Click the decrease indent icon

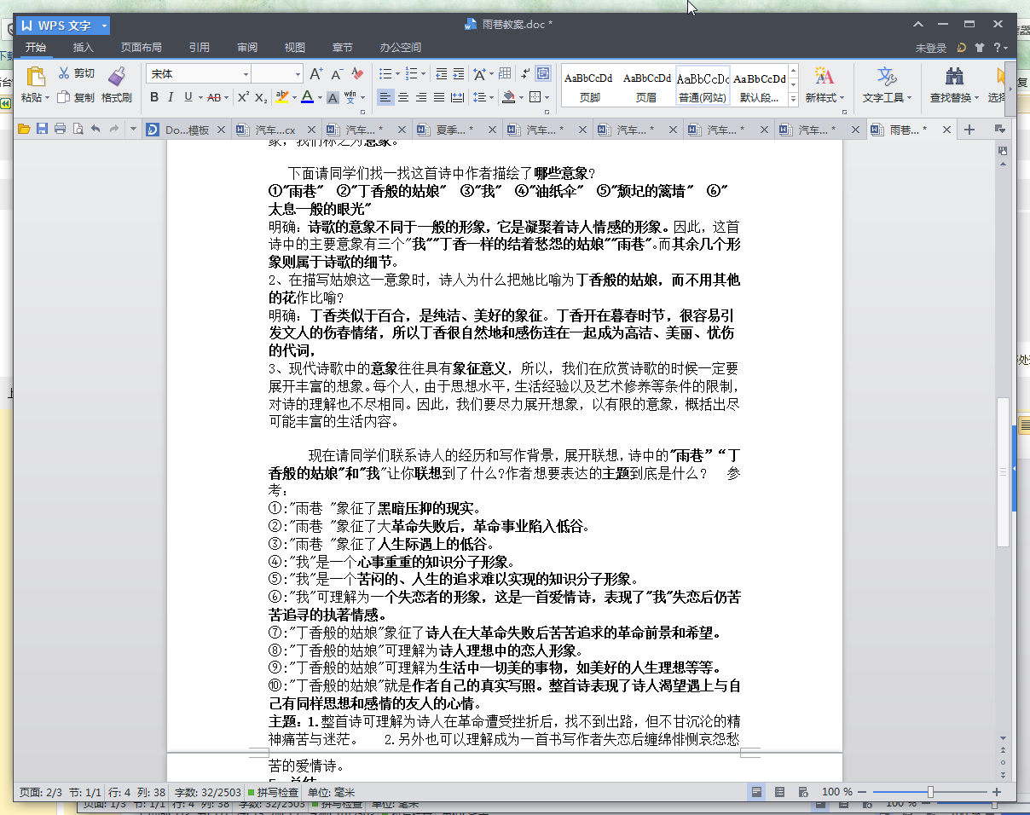click(441, 74)
